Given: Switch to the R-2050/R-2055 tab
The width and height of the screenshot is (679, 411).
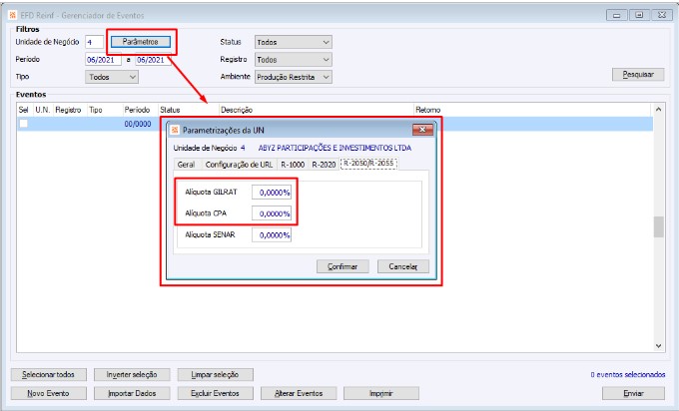Looking at the screenshot, I should (368, 163).
